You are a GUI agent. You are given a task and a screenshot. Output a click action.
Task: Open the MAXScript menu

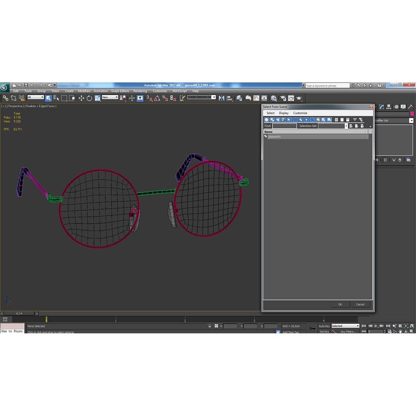(x=179, y=91)
